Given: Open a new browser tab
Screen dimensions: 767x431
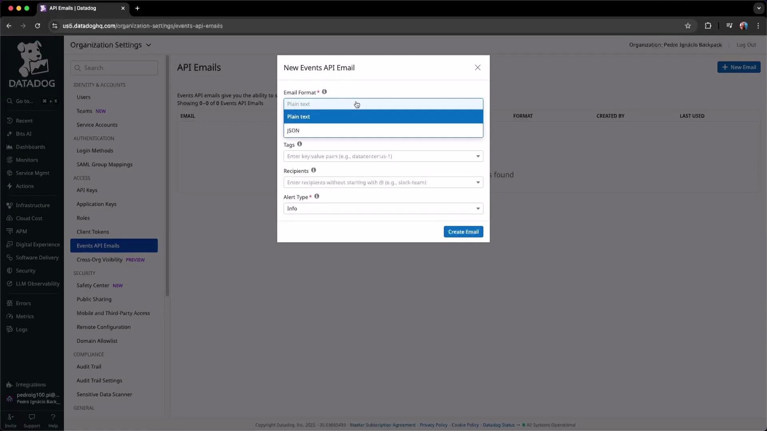Looking at the screenshot, I should pos(137,8).
